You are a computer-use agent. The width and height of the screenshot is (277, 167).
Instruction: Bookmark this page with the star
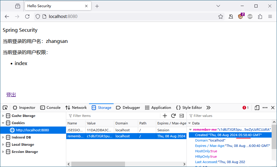coord(220,16)
